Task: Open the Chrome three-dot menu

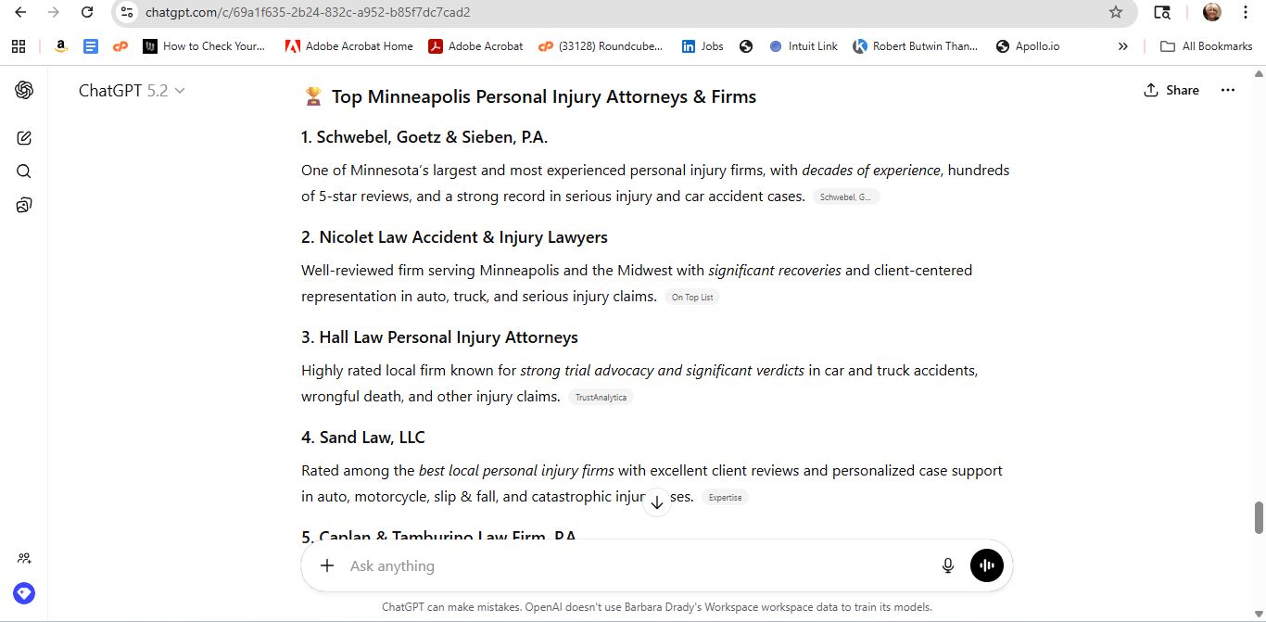Action: point(1246,12)
